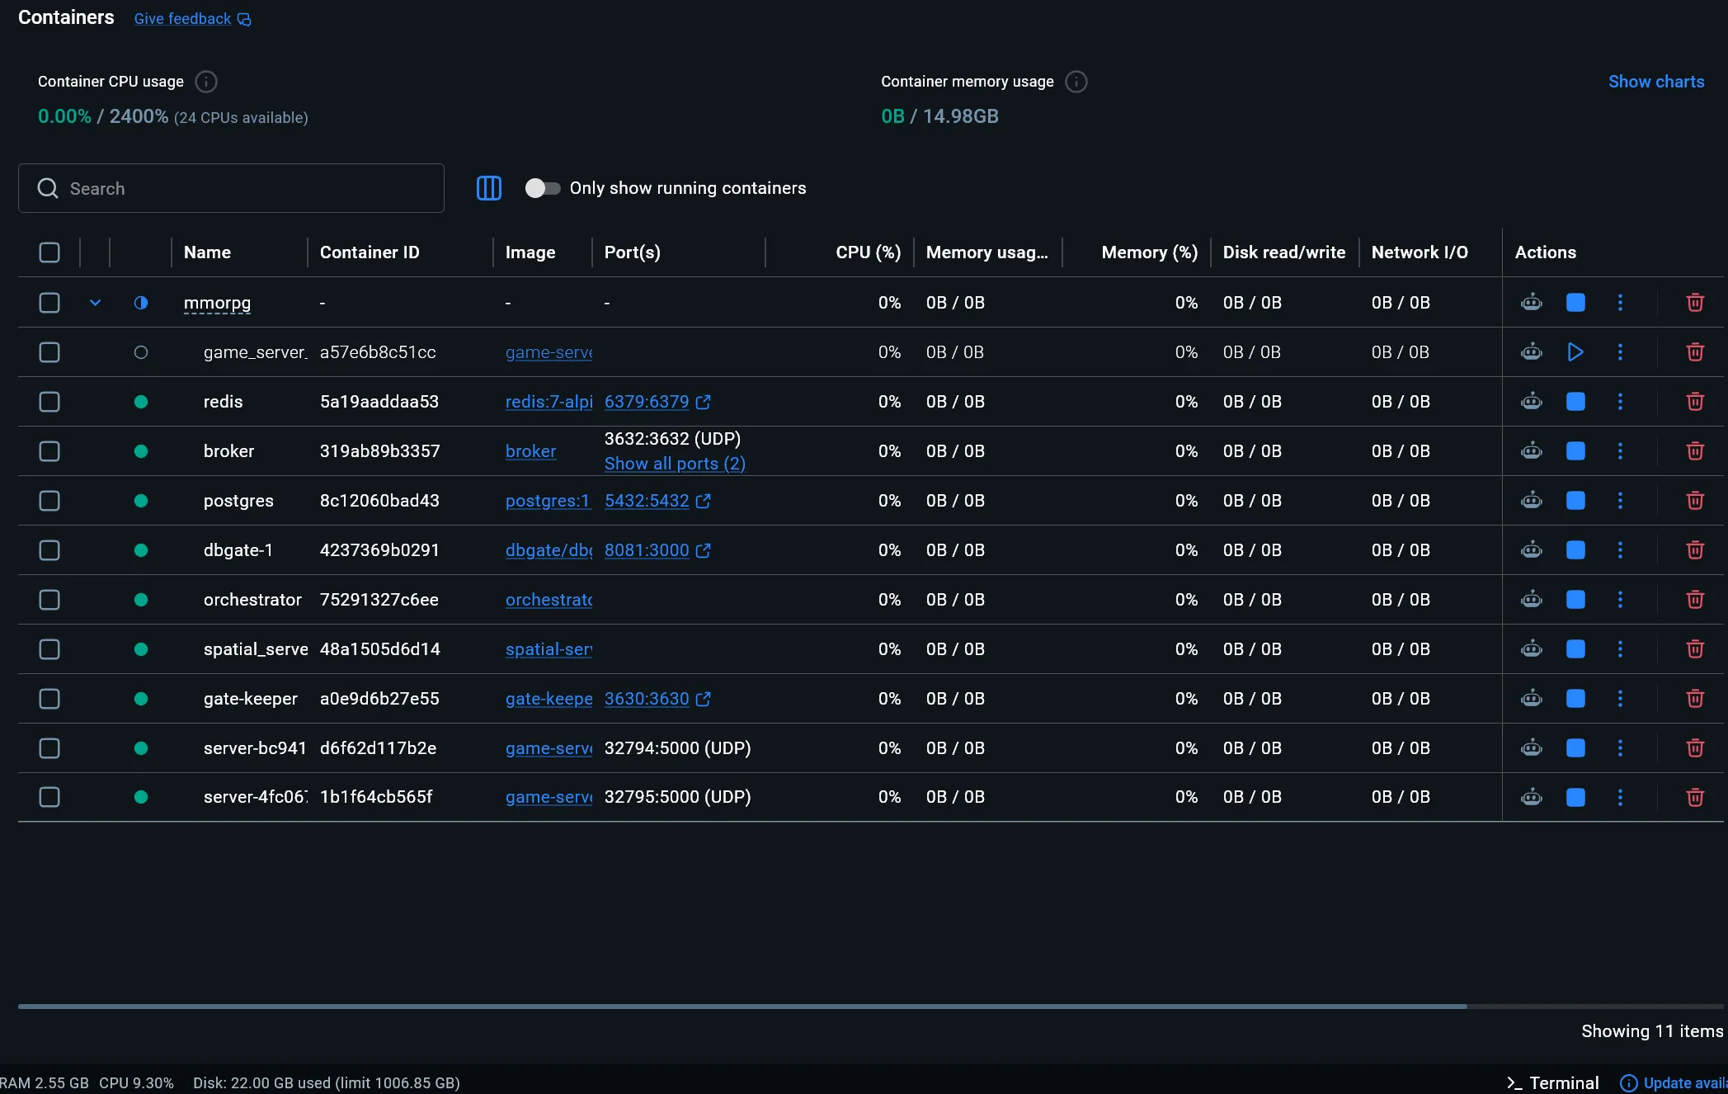Screen dimensions: 1728x1094
Task: Click container ID 5a19aaddaa53
Action: [x=379, y=402]
